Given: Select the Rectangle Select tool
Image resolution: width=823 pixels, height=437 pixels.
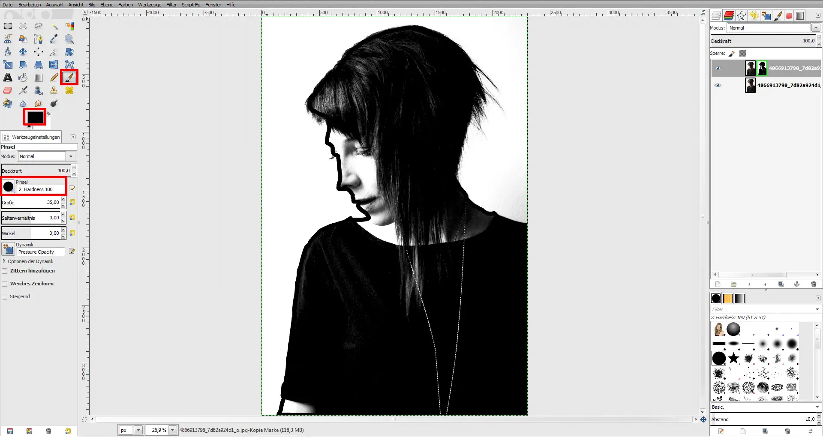Looking at the screenshot, I should (8, 26).
